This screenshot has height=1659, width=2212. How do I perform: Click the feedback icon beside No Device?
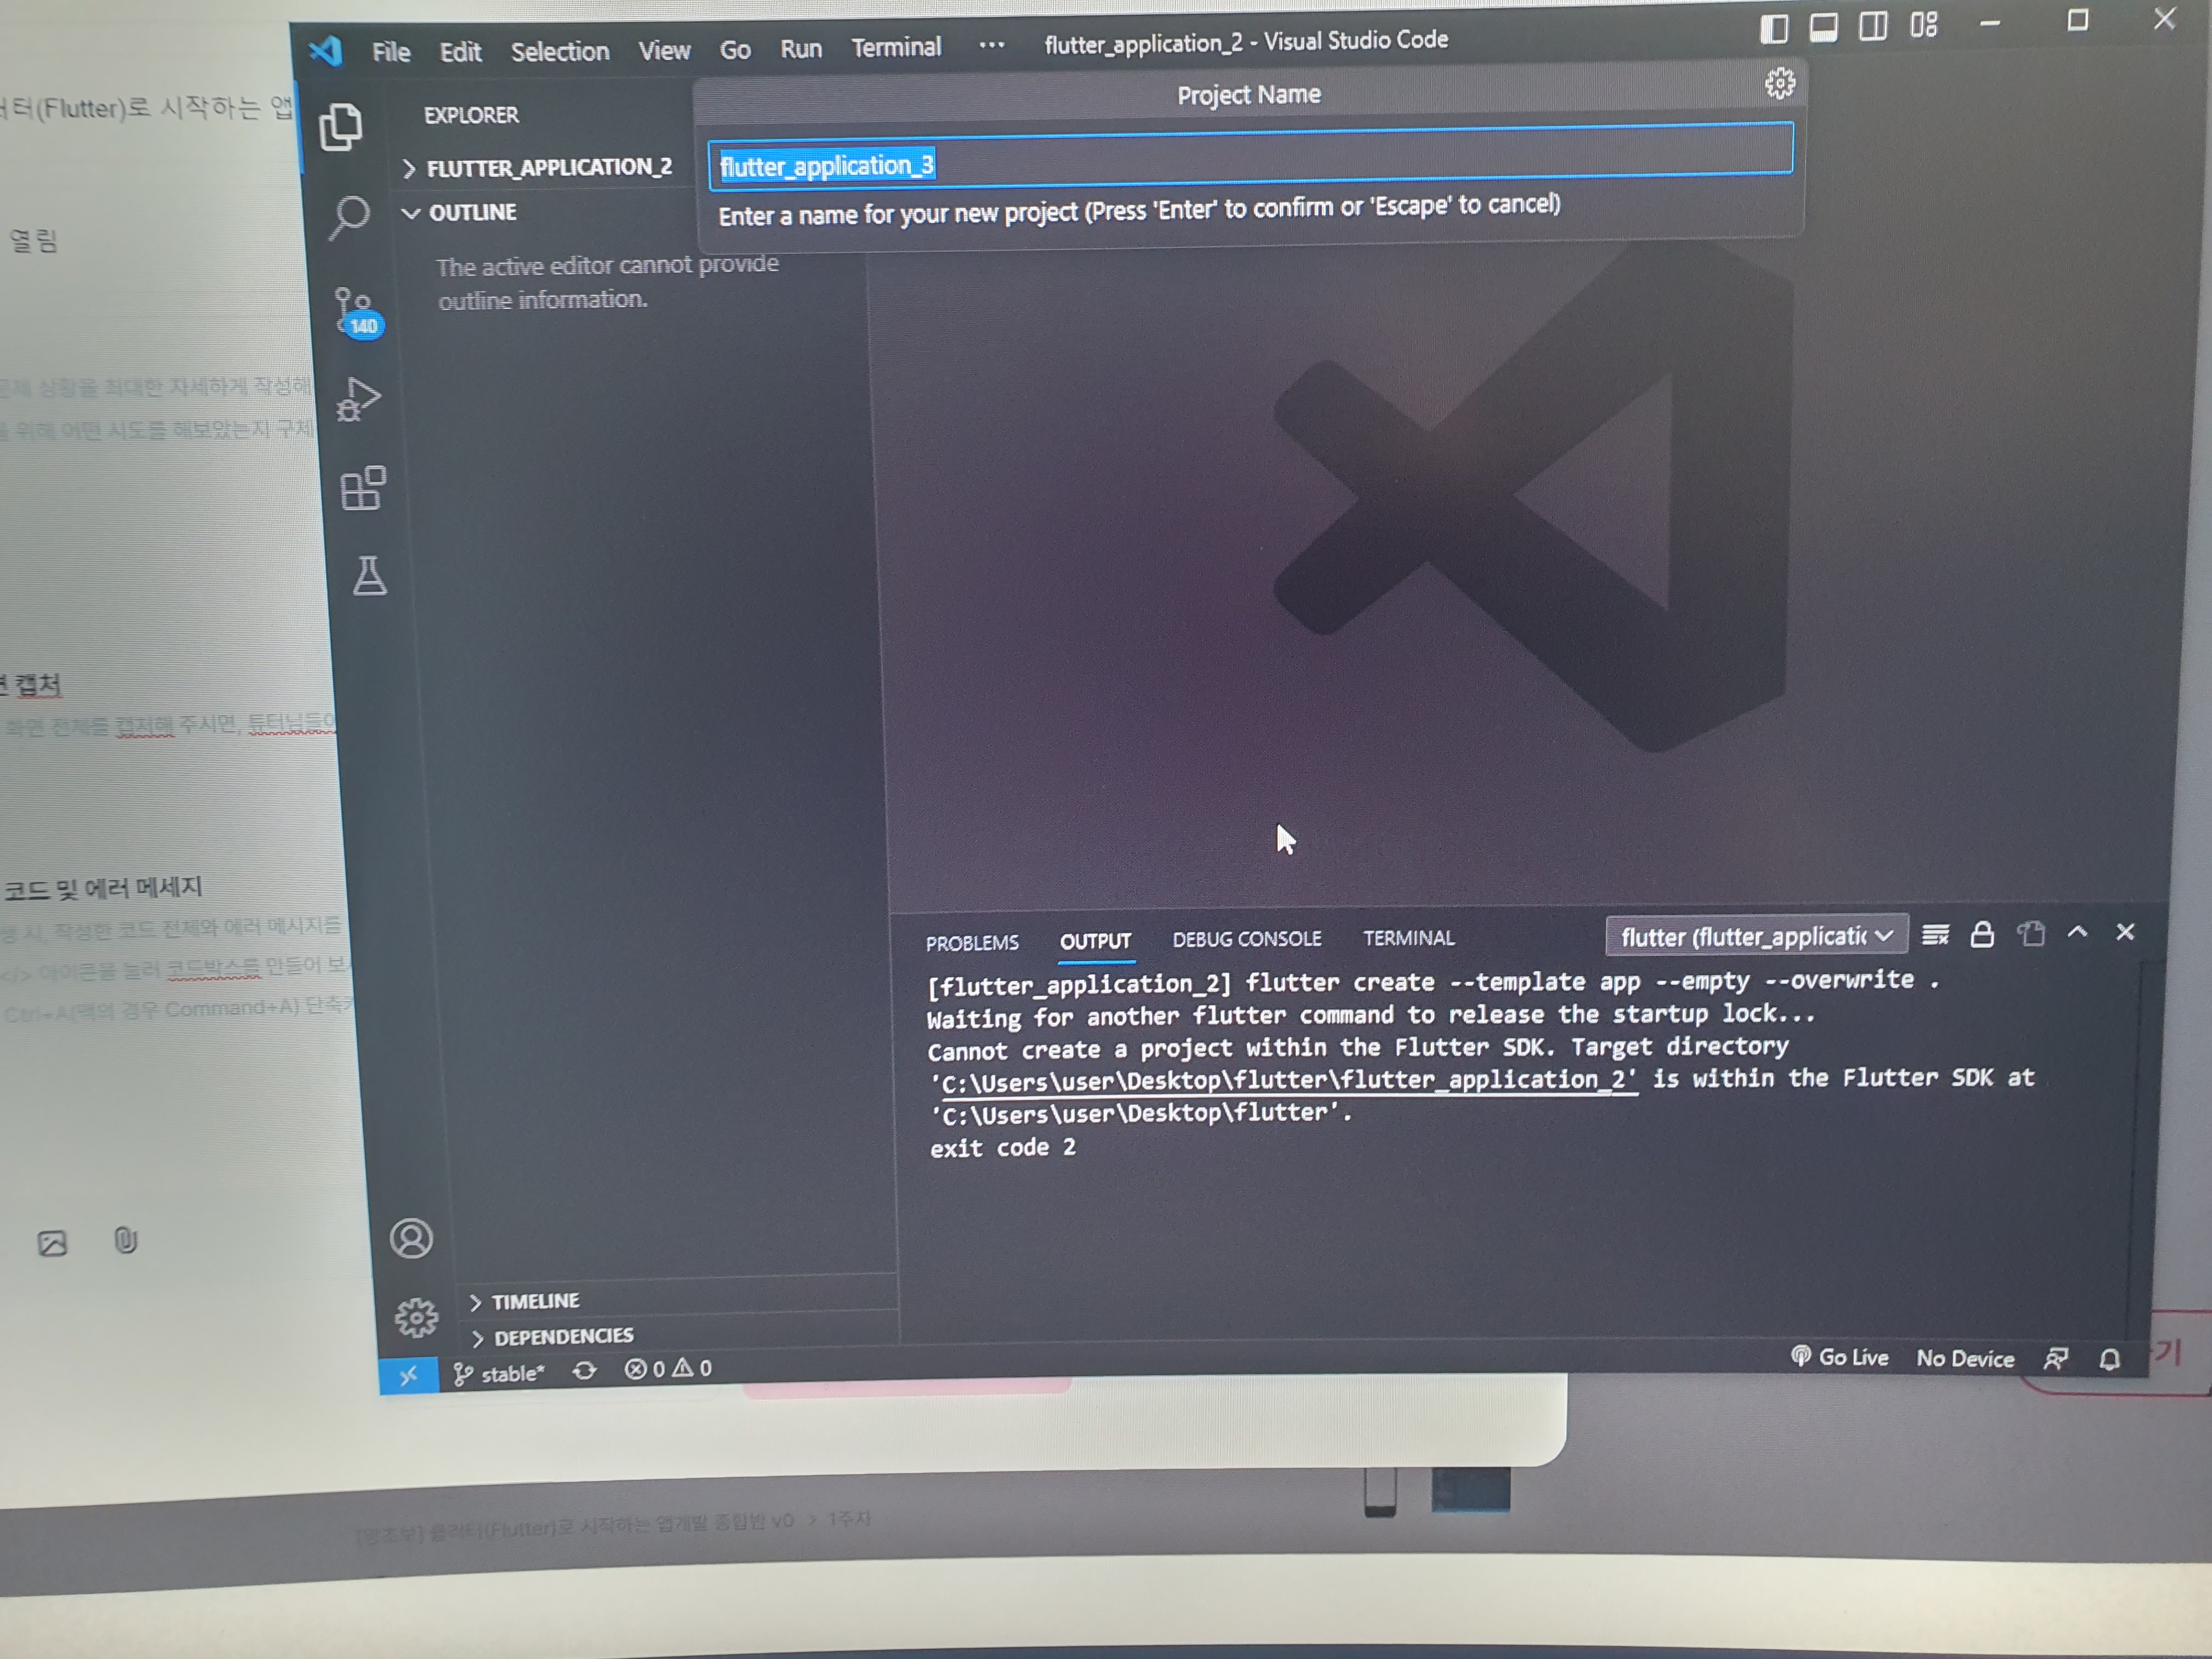pos(2055,1359)
